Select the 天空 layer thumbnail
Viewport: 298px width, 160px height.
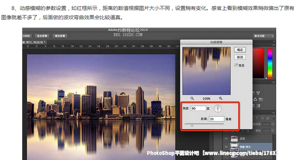(x=234, y=139)
